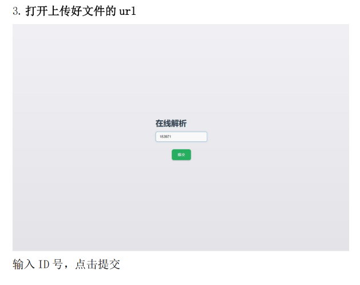Click 上传 in the step heading
The height and width of the screenshot is (285, 360).
60,11
